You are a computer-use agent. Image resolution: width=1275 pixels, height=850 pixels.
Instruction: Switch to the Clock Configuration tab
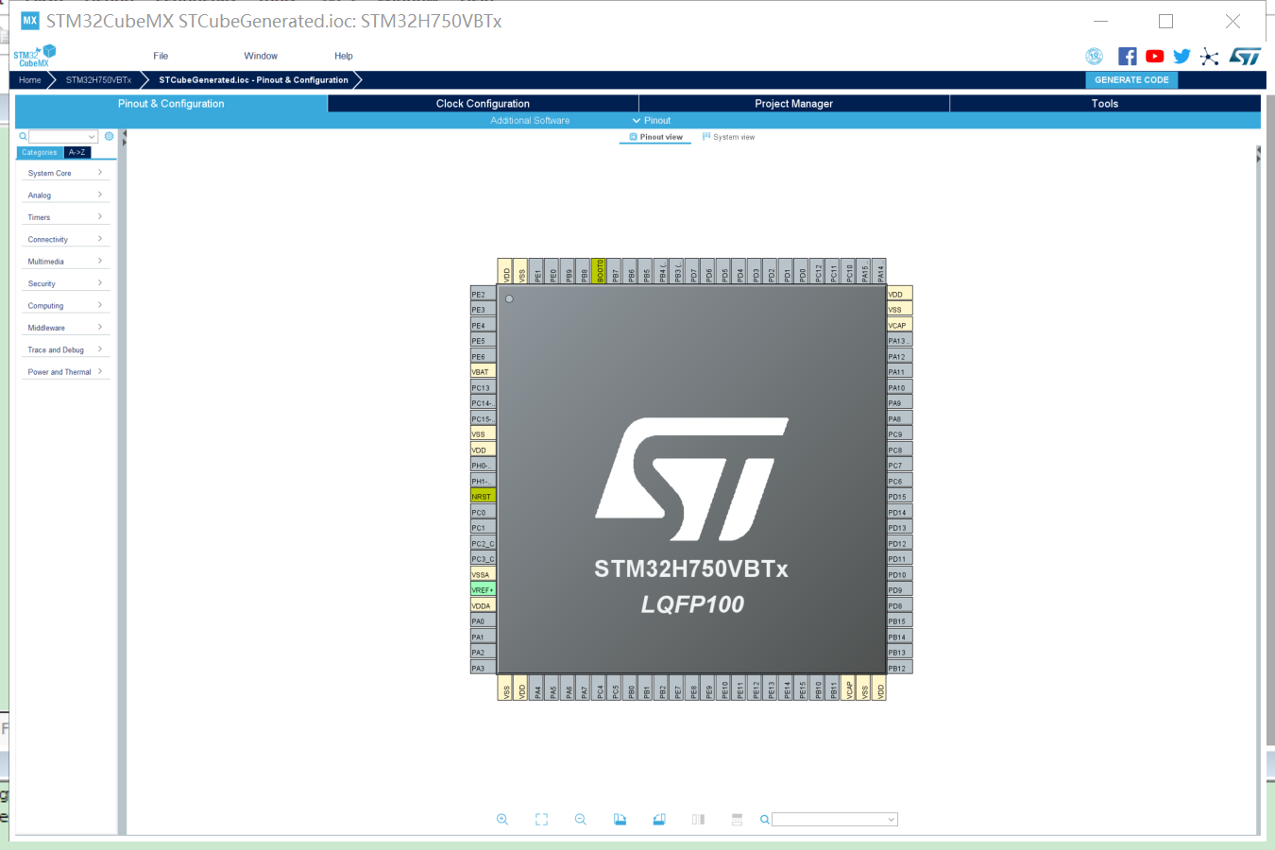(483, 103)
